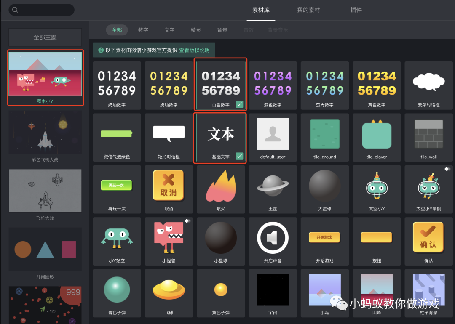This screenshot has height=324, width=455.
Task: Choose the 紫色数字 asset
Action: [273, 85]
